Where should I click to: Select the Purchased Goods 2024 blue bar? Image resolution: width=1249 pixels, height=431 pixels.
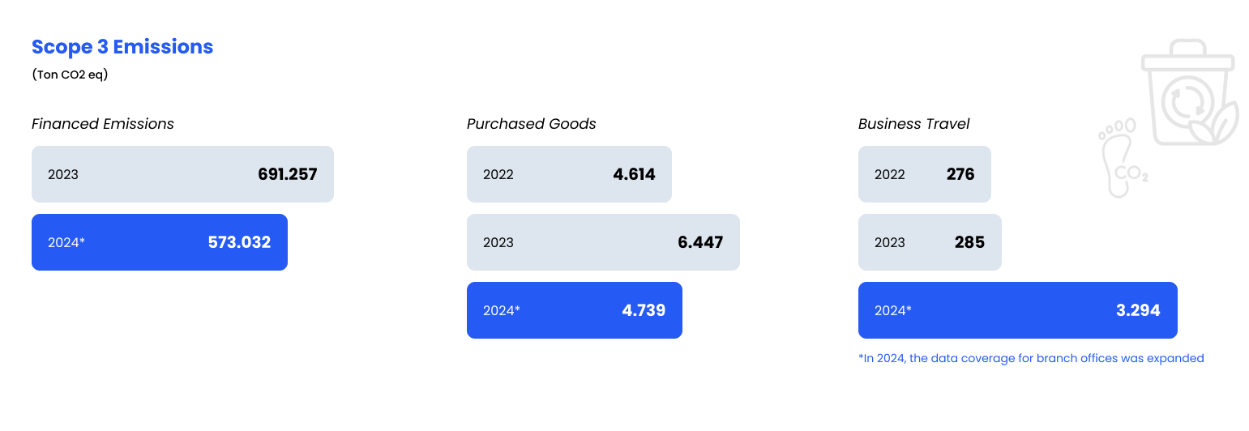(575, 310)
